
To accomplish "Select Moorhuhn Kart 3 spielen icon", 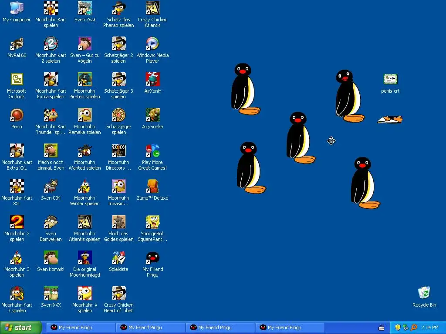I will (x=17, y=293).
